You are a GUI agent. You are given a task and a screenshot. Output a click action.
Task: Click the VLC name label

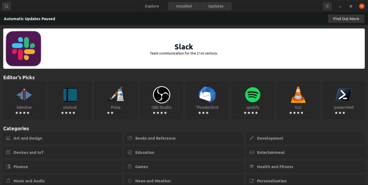click(x=298, y=108)
